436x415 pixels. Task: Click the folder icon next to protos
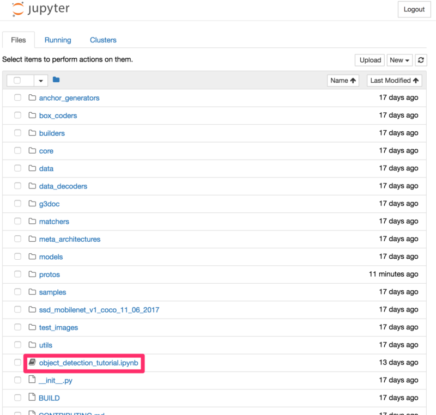tap(32, 274)
